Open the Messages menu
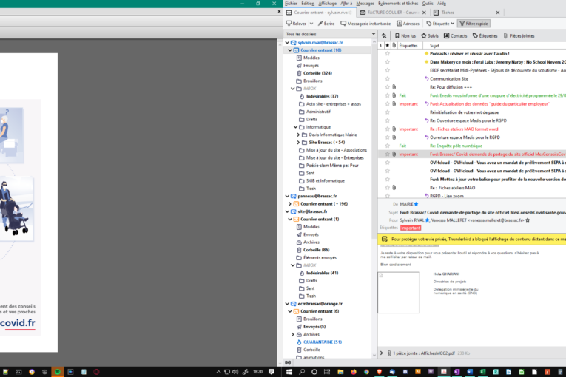The height and width of the screenshot is (377, 566). (x=365, y=3)
